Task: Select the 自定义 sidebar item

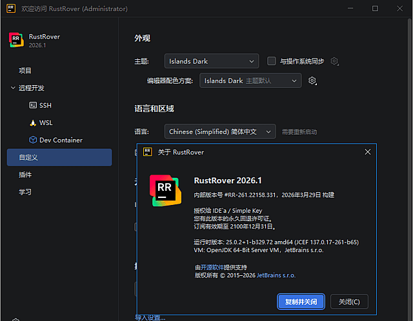Action: [x=59, y=157]
